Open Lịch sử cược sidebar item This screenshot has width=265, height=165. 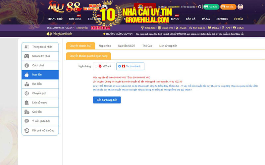pyautogui.click(x=40, y=103)
